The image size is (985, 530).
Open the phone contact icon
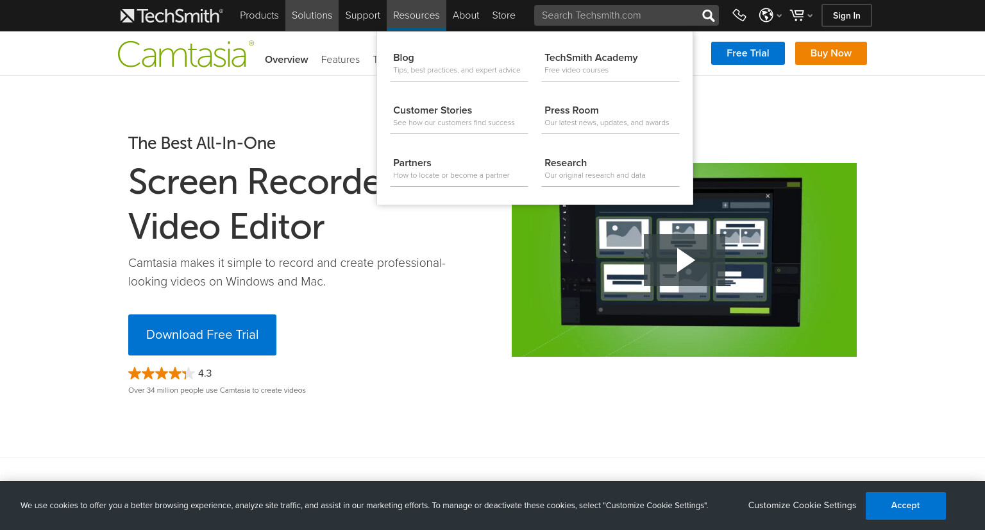[739, 15]
